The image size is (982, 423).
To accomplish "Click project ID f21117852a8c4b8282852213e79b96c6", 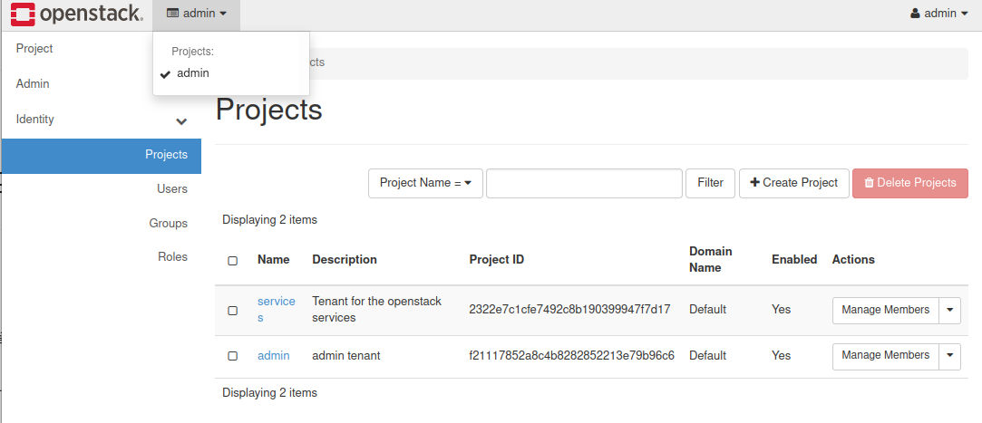I will pyautogui.click(x=572, y=356).
